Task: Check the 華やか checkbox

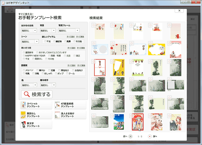Action: 38,70
